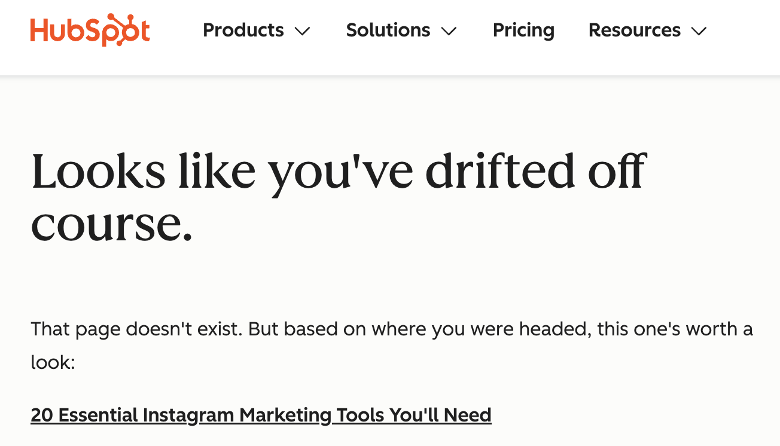Open the 20 Essential Instagram Marketing Tools link
Image resolution: width=780 pixels, height=446 pixels.
point(261,415)
